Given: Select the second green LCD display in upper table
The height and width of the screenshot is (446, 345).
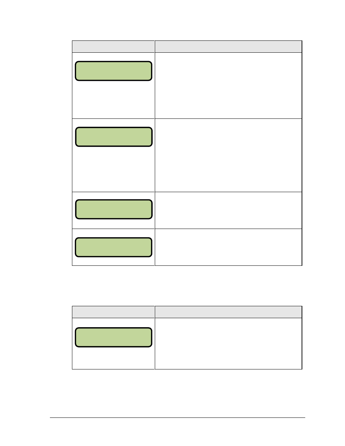Looking at the screenshot, I should 114,137.
